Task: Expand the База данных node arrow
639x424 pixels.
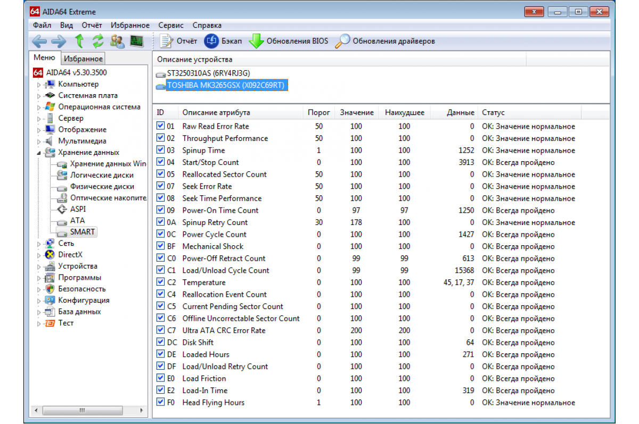Action: click(x=38, y=312)
